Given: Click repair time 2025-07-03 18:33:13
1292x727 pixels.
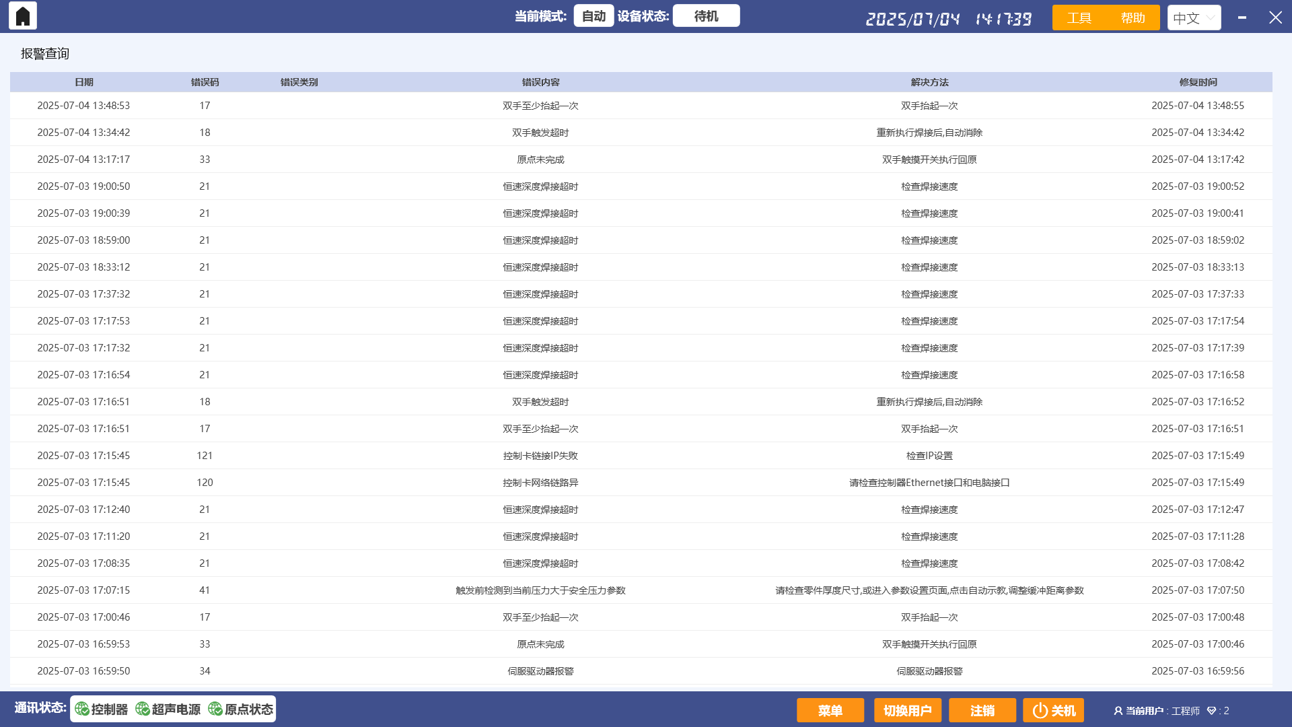Looking at the screenshot, I should pyautogui.click(x=1198, y=267).
